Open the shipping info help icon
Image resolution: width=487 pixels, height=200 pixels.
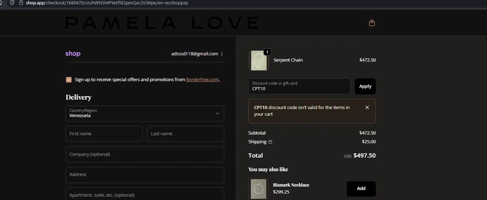270,142
